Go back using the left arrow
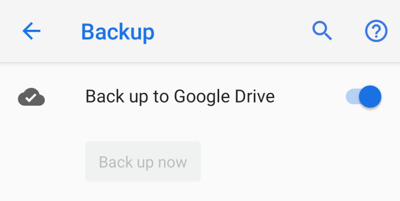 pos(31,31)
